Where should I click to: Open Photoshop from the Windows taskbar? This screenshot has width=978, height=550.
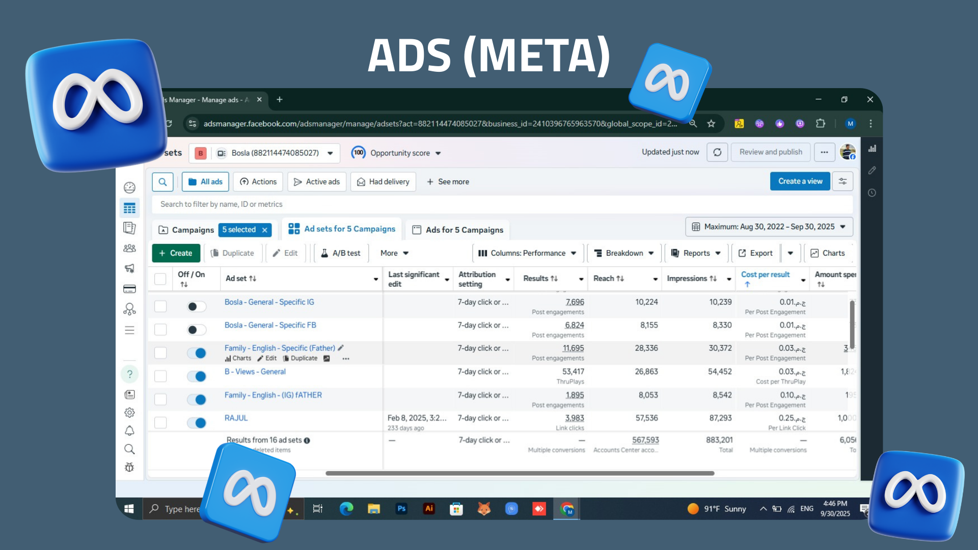(401, 508)
